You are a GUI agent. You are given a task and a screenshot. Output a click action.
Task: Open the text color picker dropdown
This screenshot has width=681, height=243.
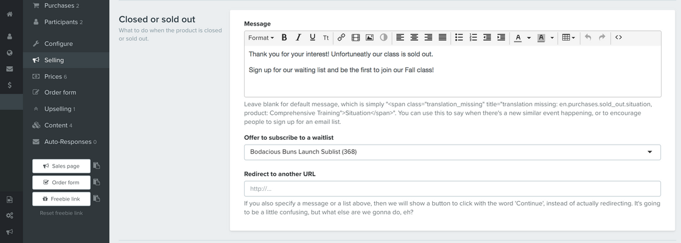pos(522,38)
